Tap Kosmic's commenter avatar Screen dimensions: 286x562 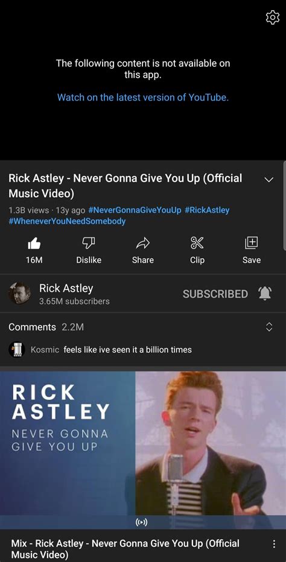[x=16, y=349]
